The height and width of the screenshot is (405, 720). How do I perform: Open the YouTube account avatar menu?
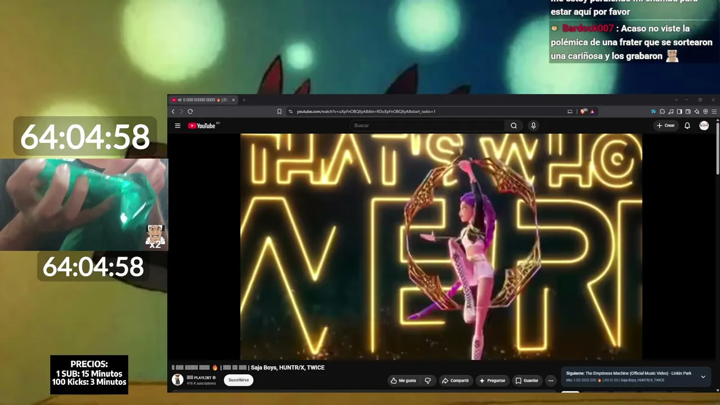704,125
